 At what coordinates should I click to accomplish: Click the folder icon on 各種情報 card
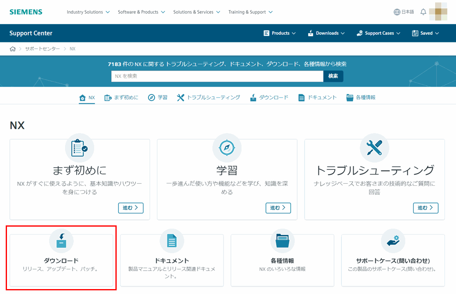(282, 241)
